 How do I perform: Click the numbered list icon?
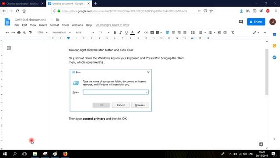[200, 32]
